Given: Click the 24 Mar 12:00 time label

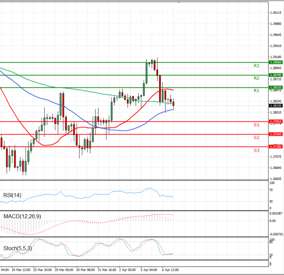Looking at the screenshot, I should (21, 270).
